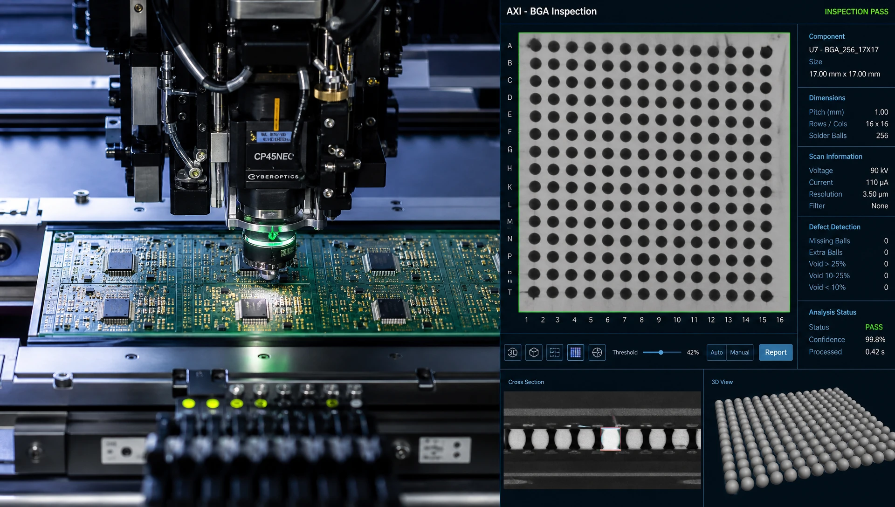Click the crosshair target icon
Screen dimensions: 895x507
[x=597, y=352]
